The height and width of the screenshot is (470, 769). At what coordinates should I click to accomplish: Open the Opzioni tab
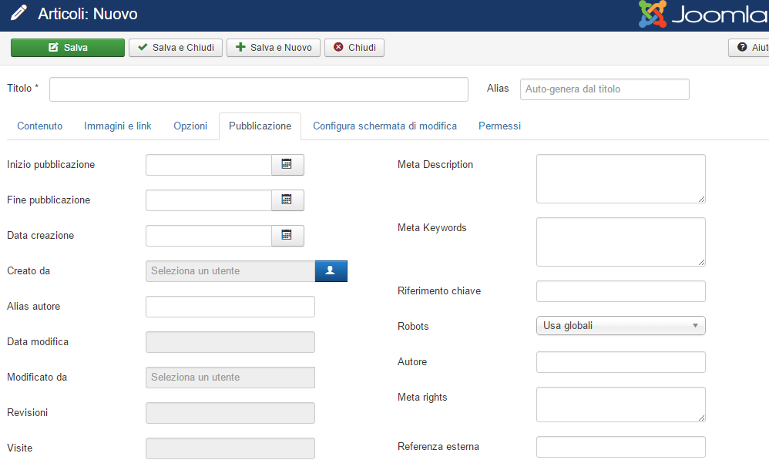point(190,126)
